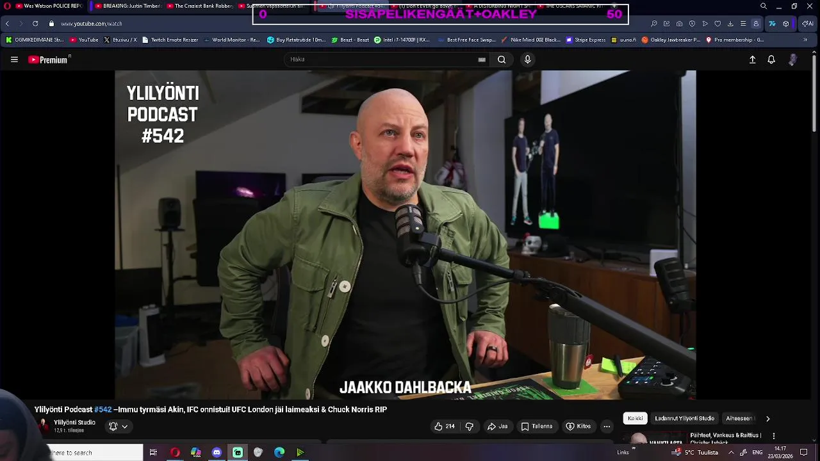Image resolution: width=820 pixels, height=461 pixels.
Task: Open the browser profile icon
Action: pos(756,24)
